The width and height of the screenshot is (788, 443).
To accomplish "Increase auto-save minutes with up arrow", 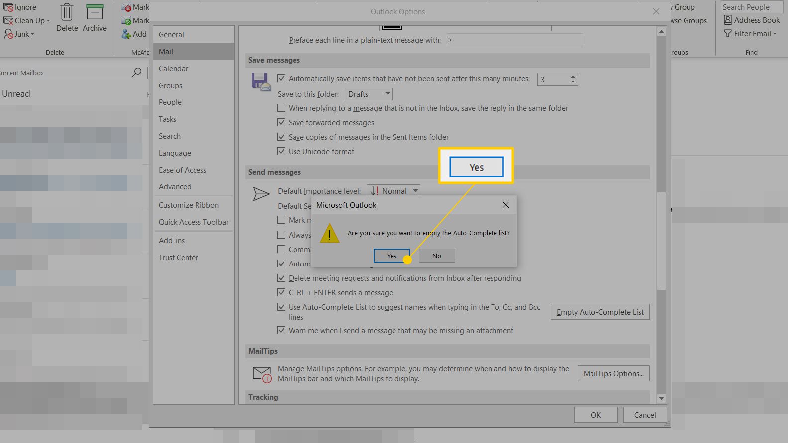I will click(573, 76).
